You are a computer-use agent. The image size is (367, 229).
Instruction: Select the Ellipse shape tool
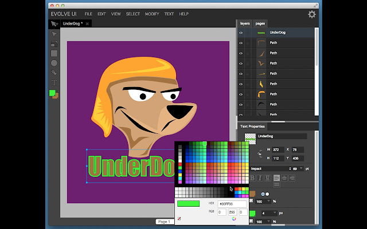(54, 63)
